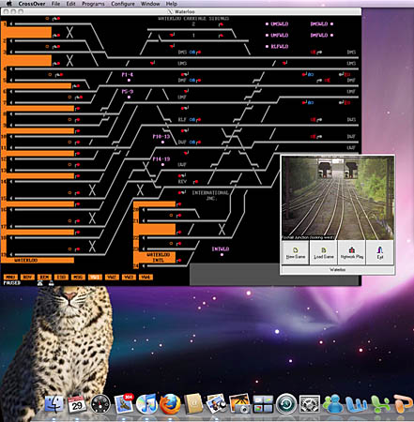Screen dimensions: 414x422
Task: Open the Edit menu
Action: click(x=70, y=4)
